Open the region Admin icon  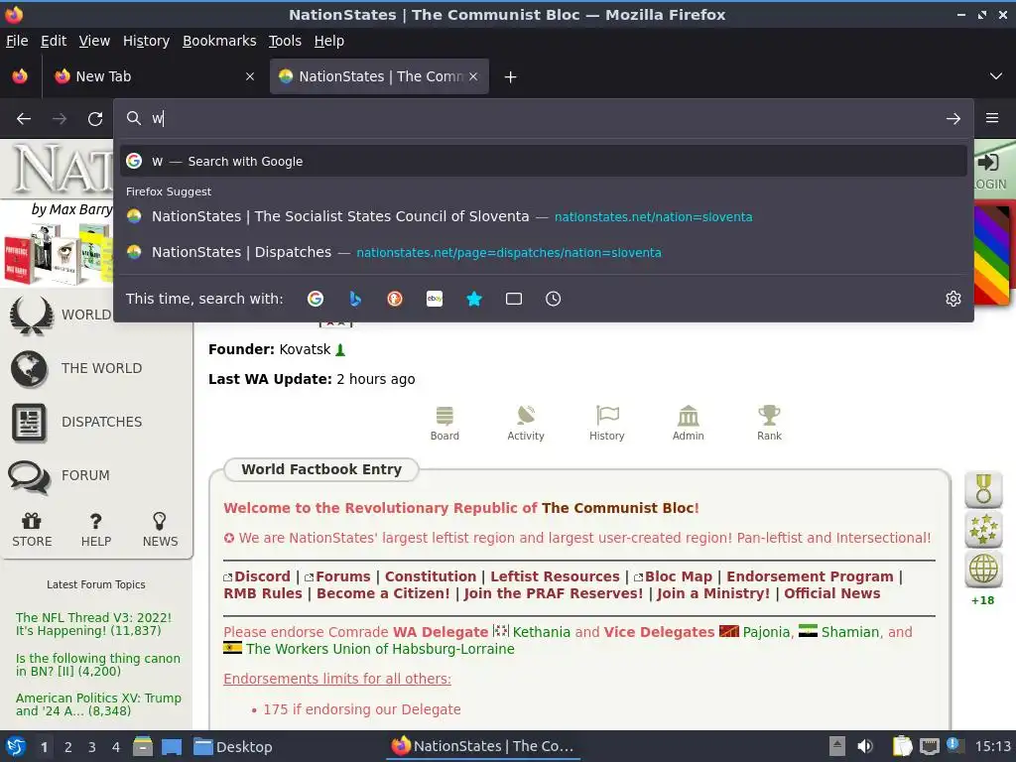(689, 423)
